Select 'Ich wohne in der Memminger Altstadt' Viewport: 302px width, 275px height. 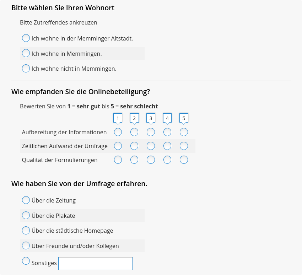coord(26,38)
